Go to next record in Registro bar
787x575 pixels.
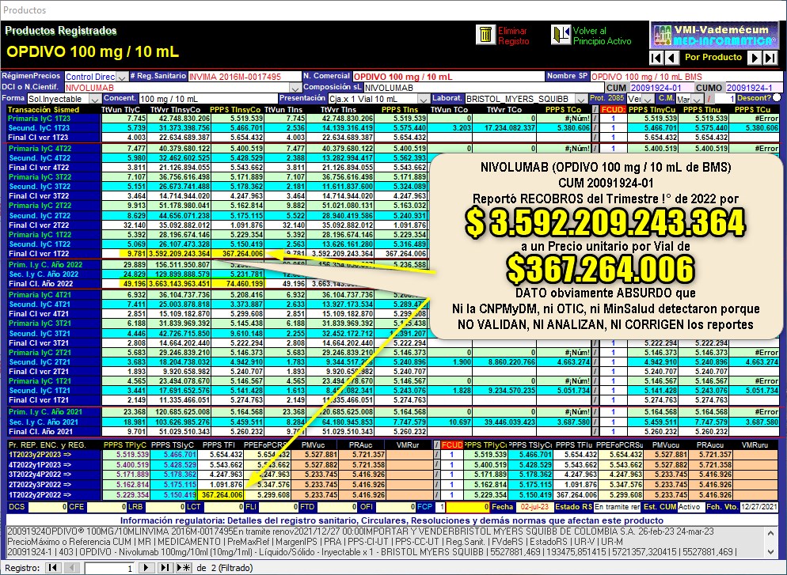[x=146, y=568]
